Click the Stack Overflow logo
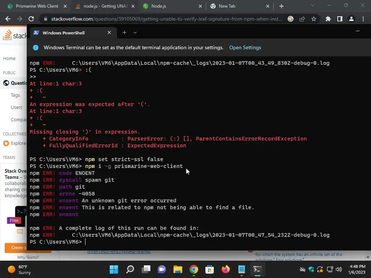The image size is (371, 278). point(14,35)
